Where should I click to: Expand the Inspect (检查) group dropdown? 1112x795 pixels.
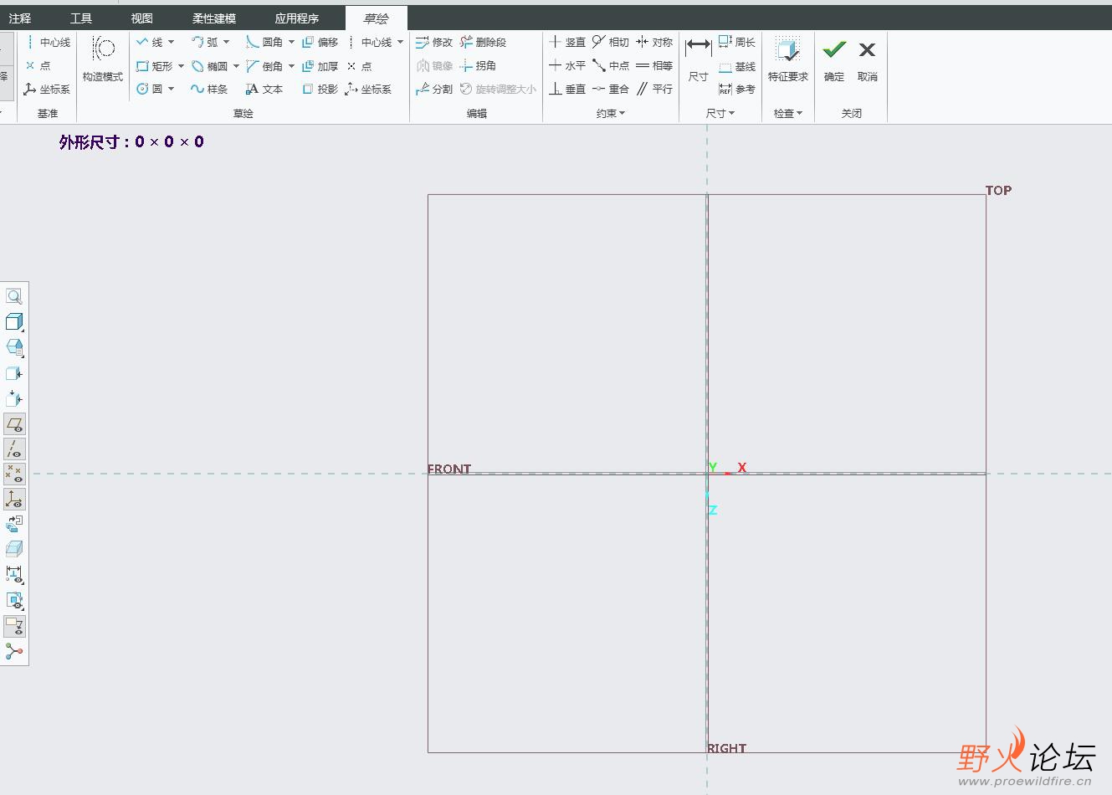pyautogui.click(x=787, y=113)
